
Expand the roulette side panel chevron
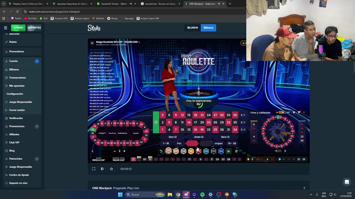(304, 112)
